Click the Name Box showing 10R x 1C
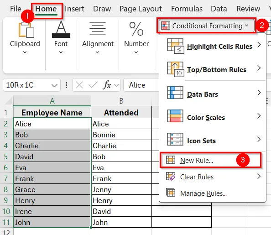The image size is (271, 235). point(31,85)
